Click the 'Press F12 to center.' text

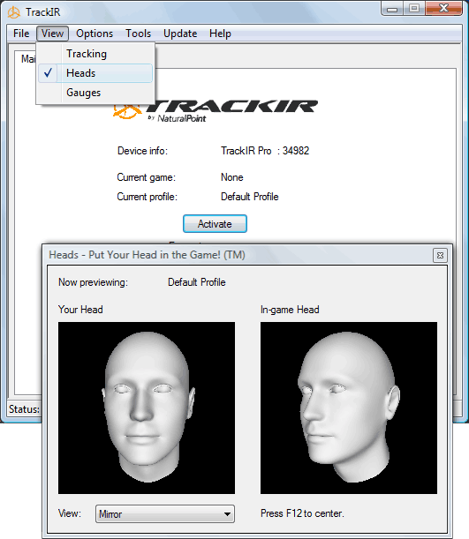pyautogui.click(x=302, y=513)
